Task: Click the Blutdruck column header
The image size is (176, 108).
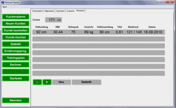Action: 133,27
